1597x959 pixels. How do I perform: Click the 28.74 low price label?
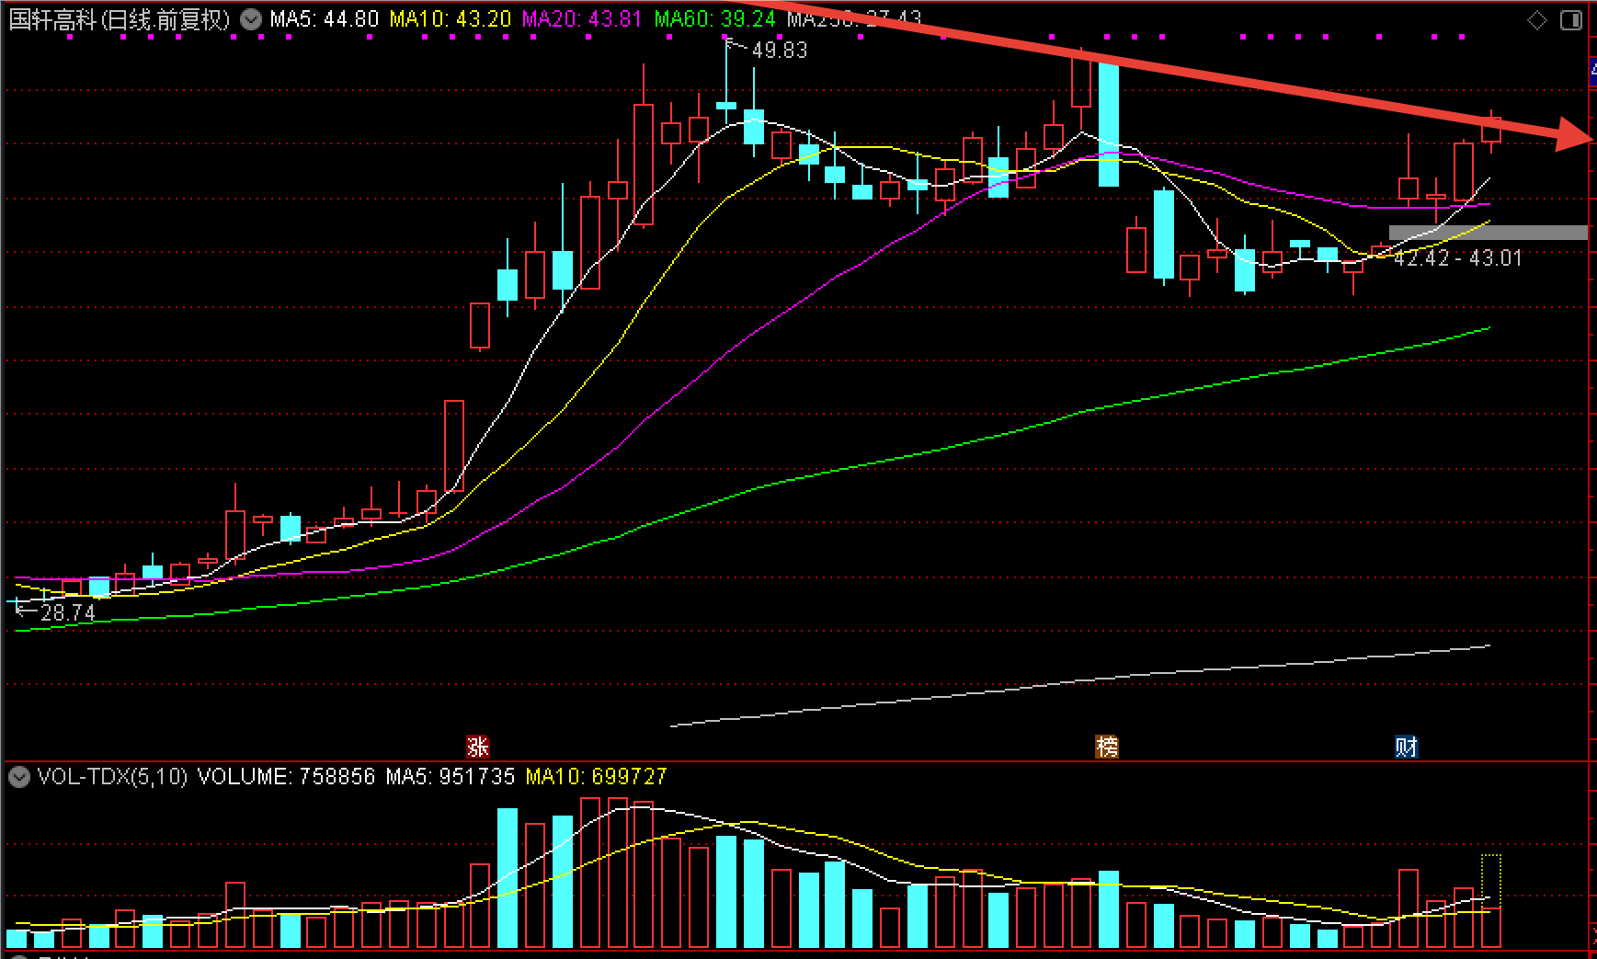(68, 613)
